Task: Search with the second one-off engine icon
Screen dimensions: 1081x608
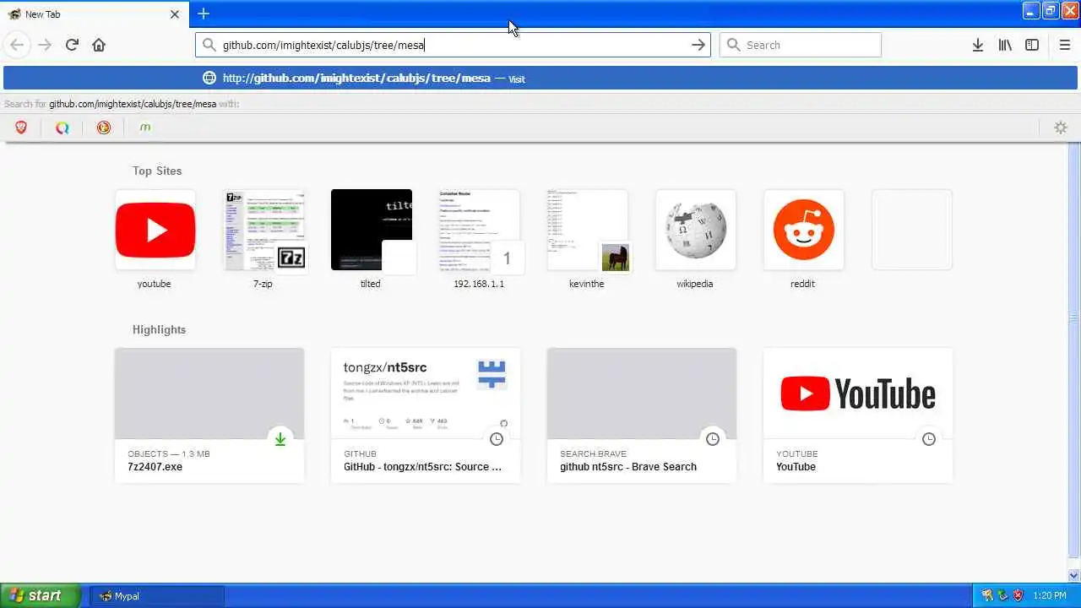Action: tap(62, 128)
